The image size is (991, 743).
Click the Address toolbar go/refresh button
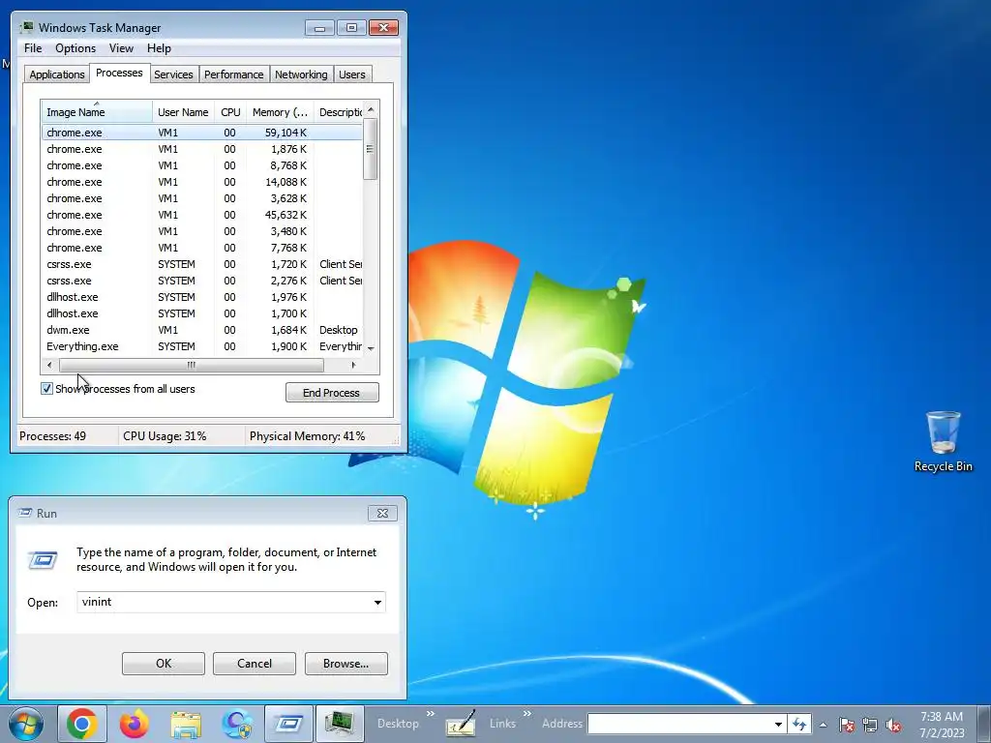click(x=800, y=724)
